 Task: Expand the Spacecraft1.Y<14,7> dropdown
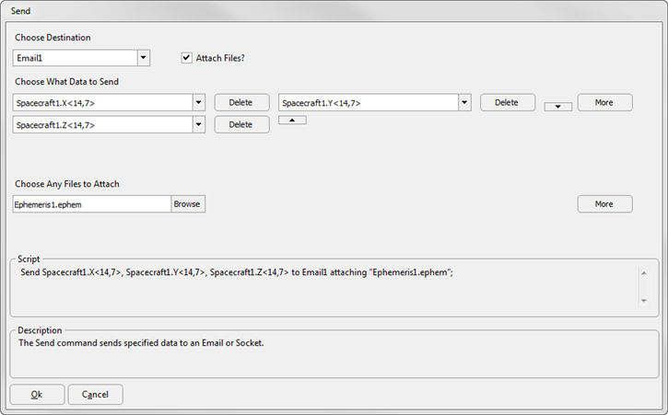(464, 102)
